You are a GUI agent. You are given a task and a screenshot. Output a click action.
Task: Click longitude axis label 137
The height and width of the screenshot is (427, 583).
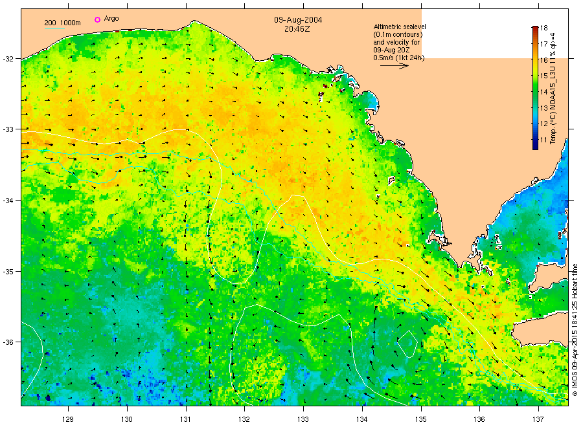[x=538, y=419]
